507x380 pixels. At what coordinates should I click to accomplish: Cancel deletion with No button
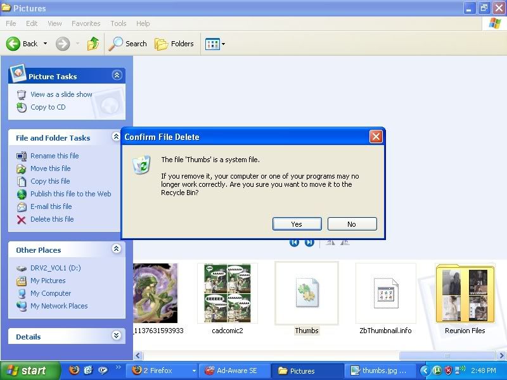coord(352,224)
